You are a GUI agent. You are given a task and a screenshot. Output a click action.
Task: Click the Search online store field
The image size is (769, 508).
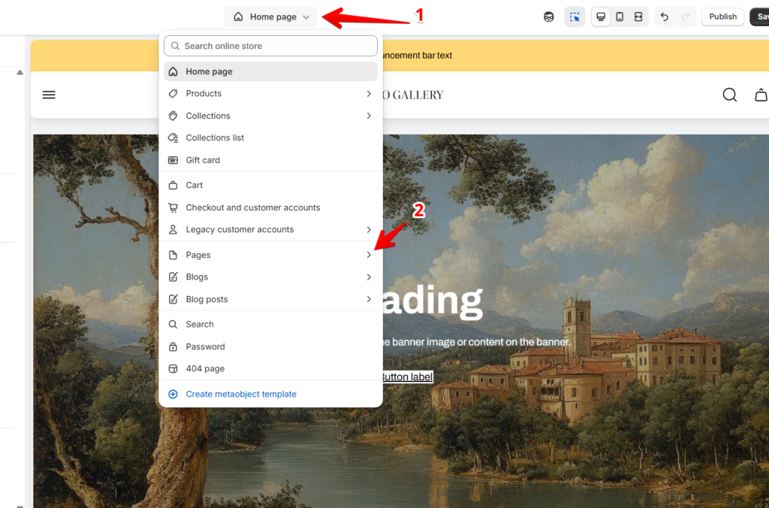[x=270, y=46]
